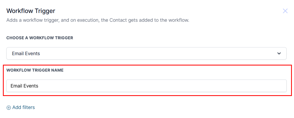Screen dimensions: 294x118
Task: Focus the Workflow Trigger Name input field
Action: [146, 86]
